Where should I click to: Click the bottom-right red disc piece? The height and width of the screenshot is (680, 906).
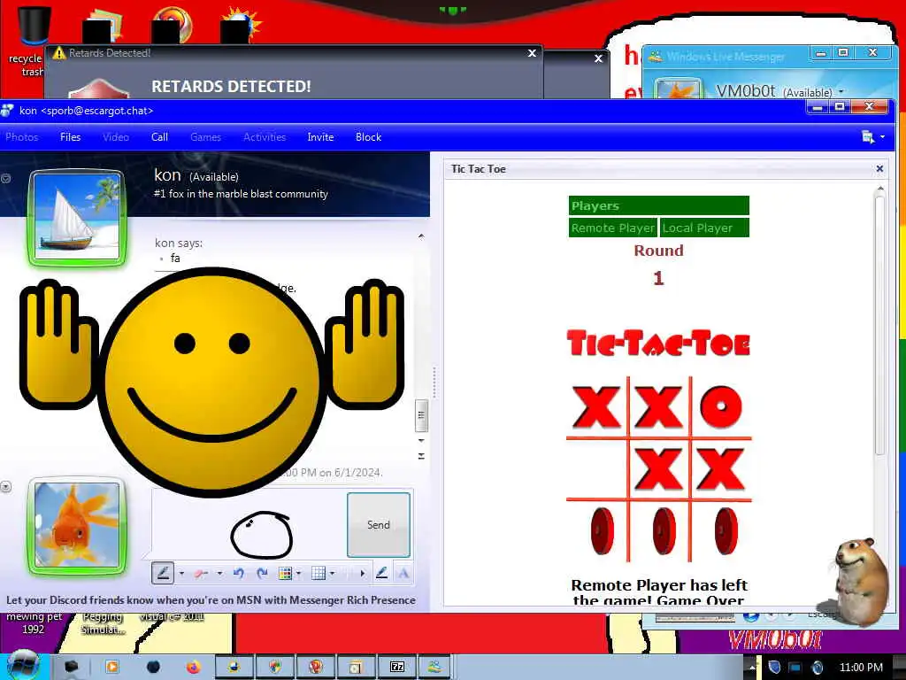tap(726, 531)
